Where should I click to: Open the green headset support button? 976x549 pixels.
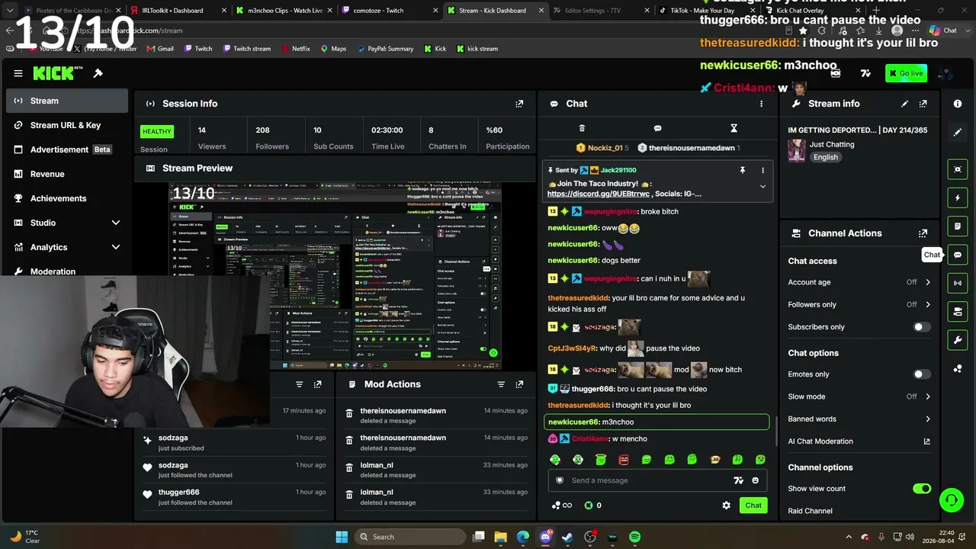click(x=951, y=500)
